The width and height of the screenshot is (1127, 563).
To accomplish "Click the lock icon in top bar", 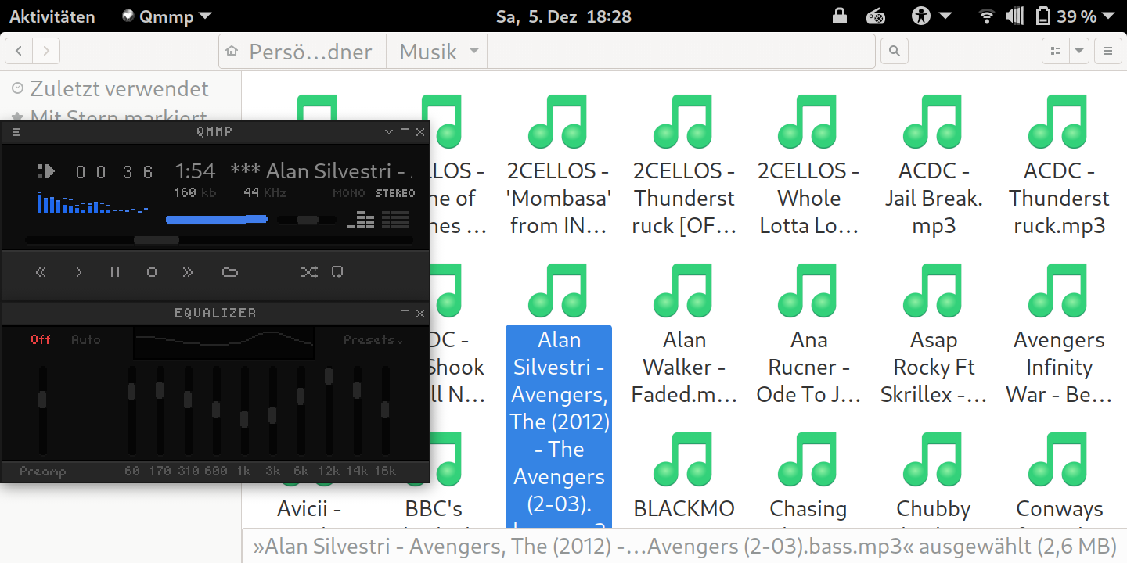I will tap(840, 16).
